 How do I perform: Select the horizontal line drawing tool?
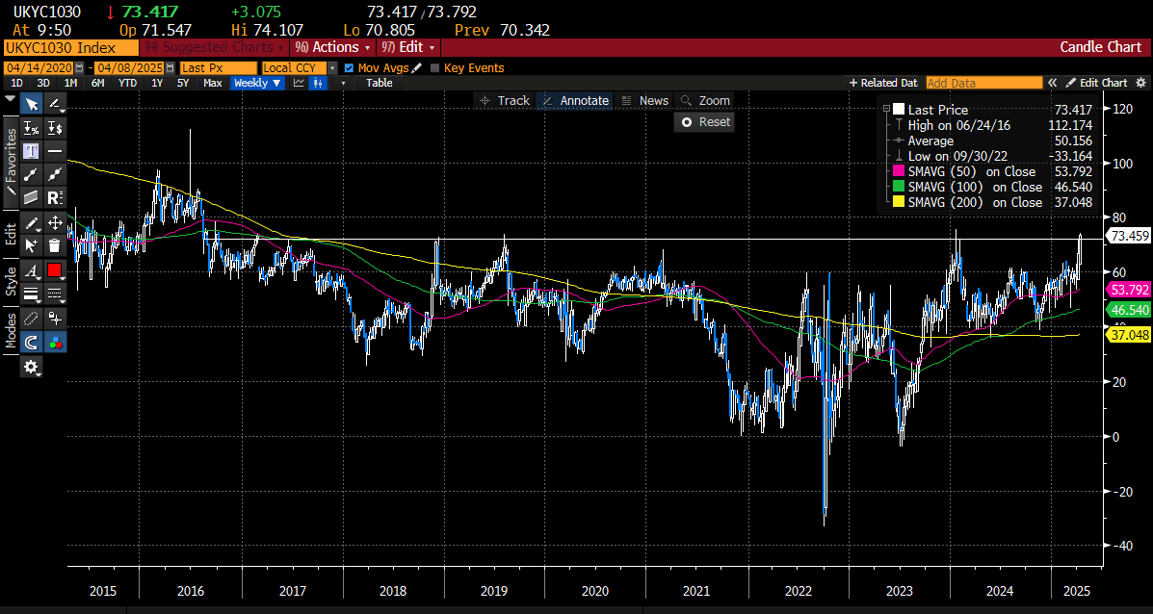point(55,151)
